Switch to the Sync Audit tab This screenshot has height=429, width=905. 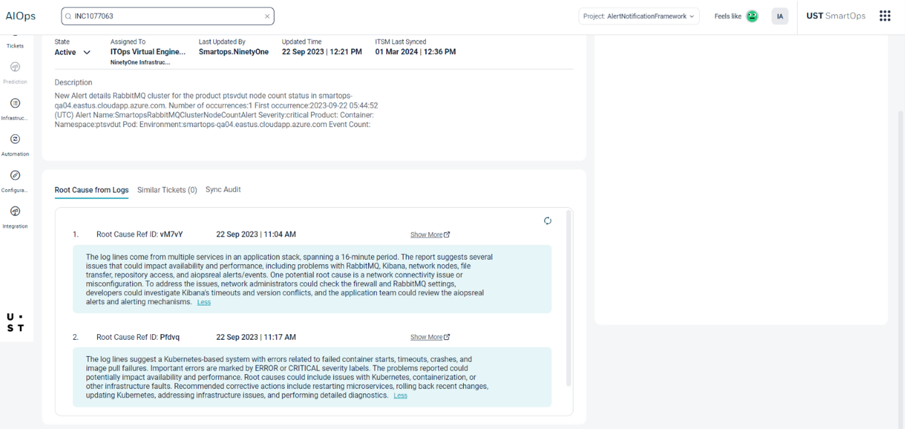(x=223, y=190)
